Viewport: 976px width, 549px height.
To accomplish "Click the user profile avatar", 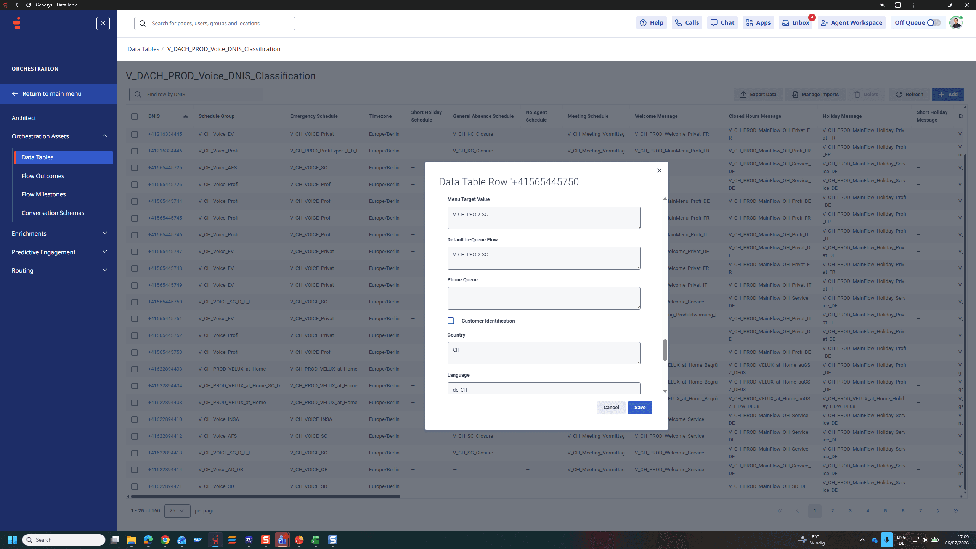I will click(956, 23).
